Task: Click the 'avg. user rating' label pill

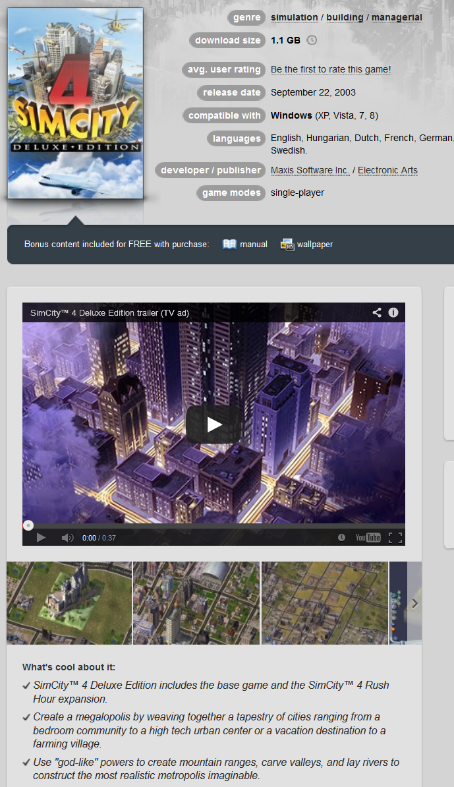Action: click(x=224, y=70)
